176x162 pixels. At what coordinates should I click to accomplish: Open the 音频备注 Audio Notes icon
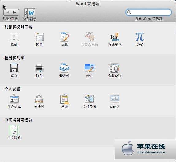114,68
